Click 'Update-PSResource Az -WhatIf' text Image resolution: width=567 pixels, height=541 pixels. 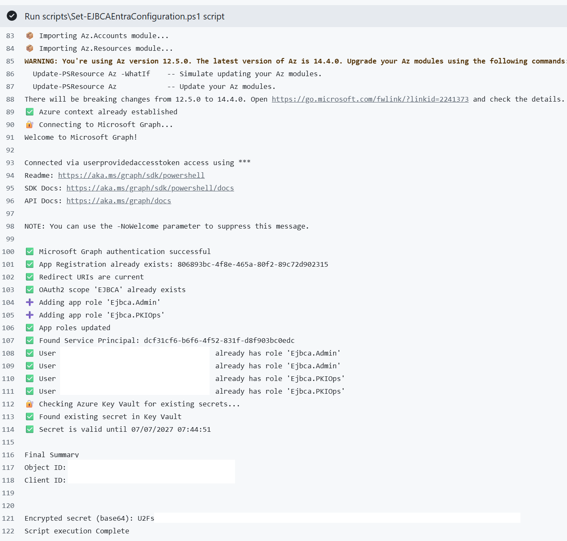click(91, 74)
